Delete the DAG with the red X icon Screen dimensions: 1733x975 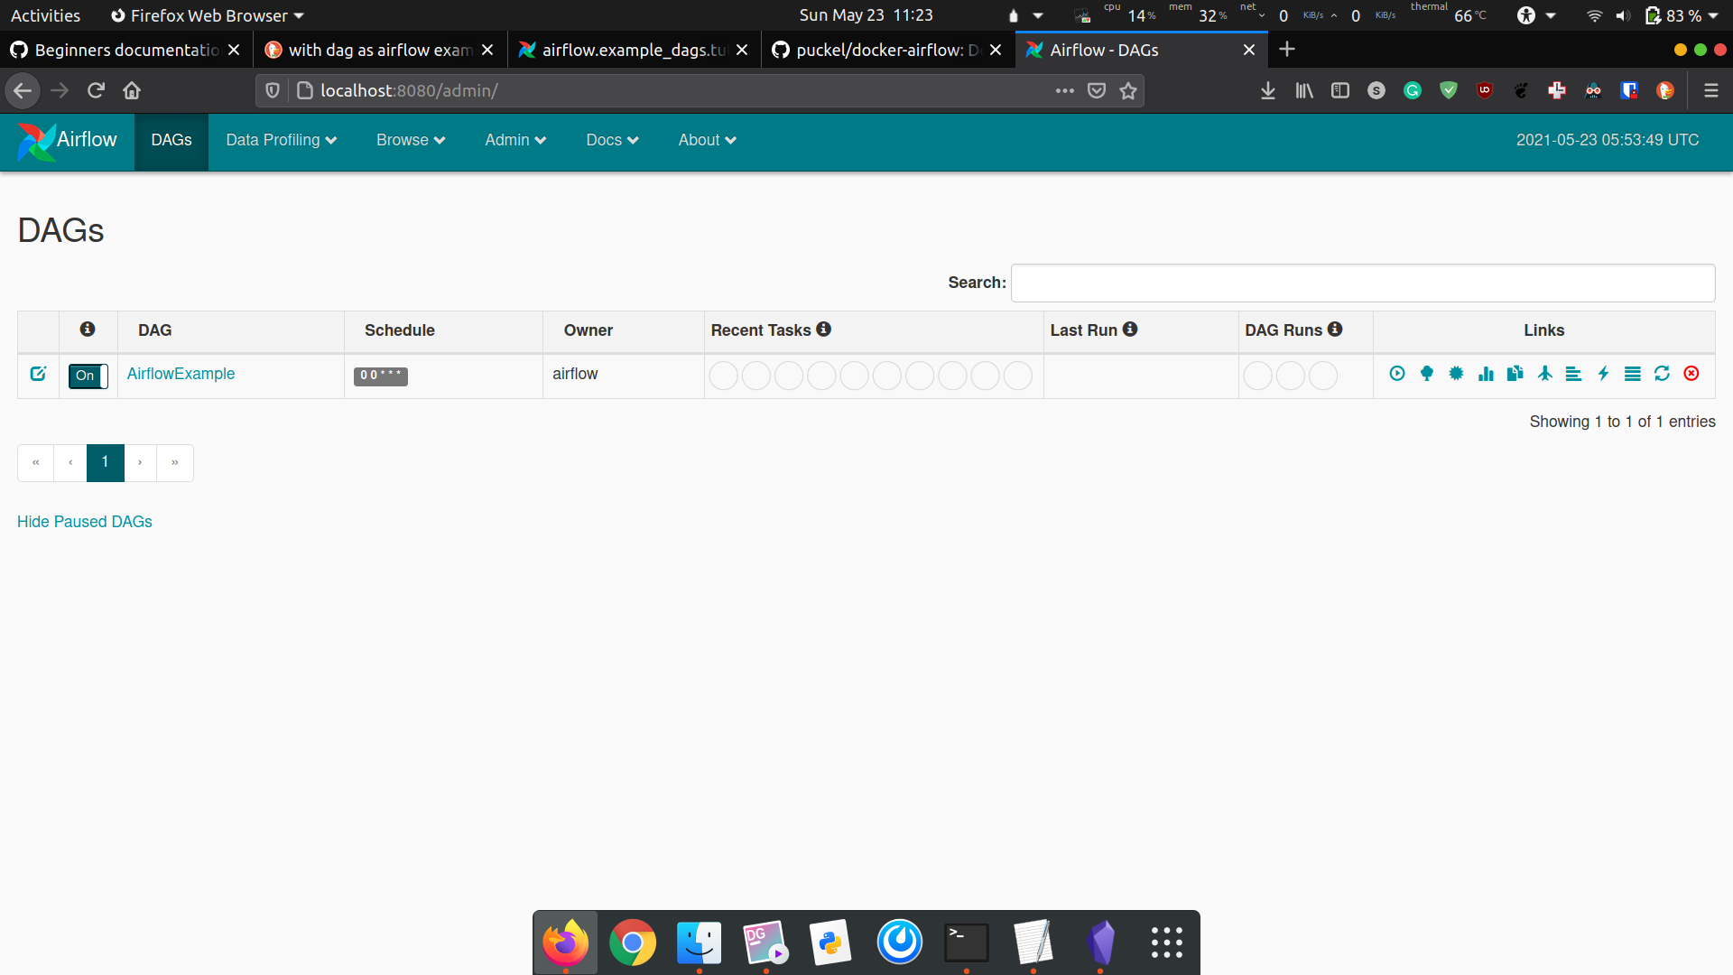pyautogui.click(x=1691, y=374)
